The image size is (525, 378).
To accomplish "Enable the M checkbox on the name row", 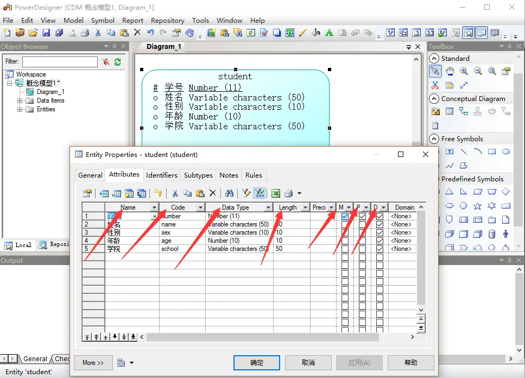I will click(x=344, y=224).
